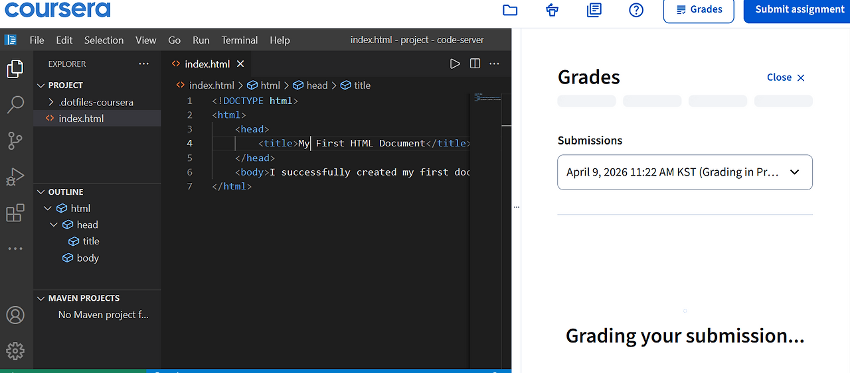Open the Selection menu
Screen dimensions: 850x373
tap(104, 40)
